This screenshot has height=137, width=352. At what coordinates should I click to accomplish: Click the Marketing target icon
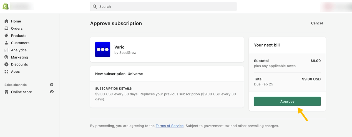tap(6, 57)
